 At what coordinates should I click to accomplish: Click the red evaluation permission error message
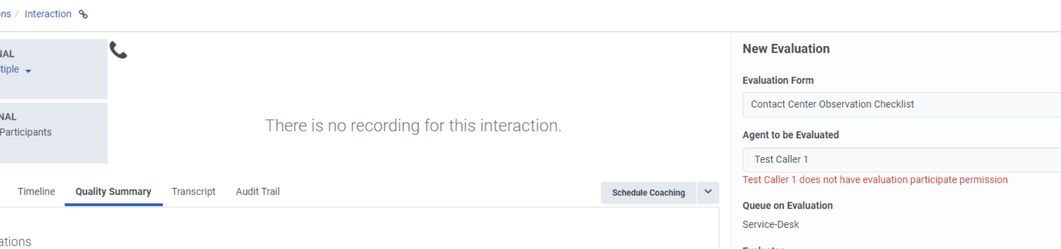click(875, 180)
